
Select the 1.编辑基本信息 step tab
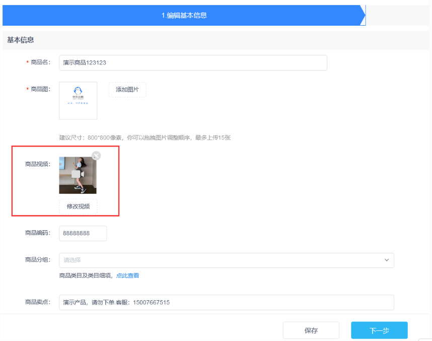tap(184, 15)
